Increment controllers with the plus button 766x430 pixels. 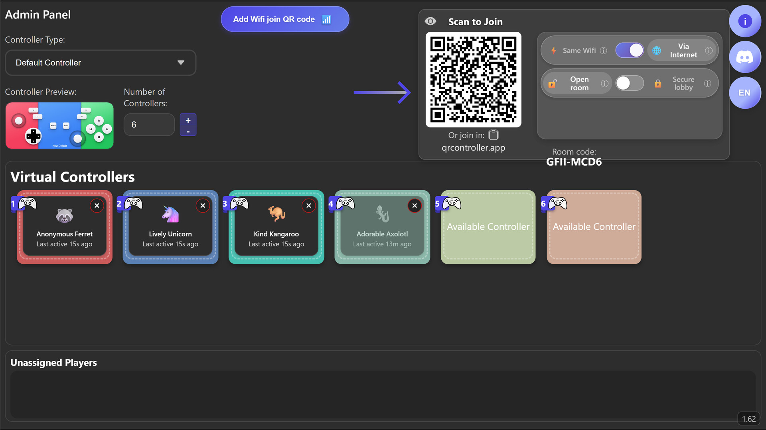(188, 119)
